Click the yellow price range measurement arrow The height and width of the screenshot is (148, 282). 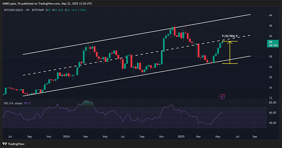pyautogui.click(x=229, y=53)
